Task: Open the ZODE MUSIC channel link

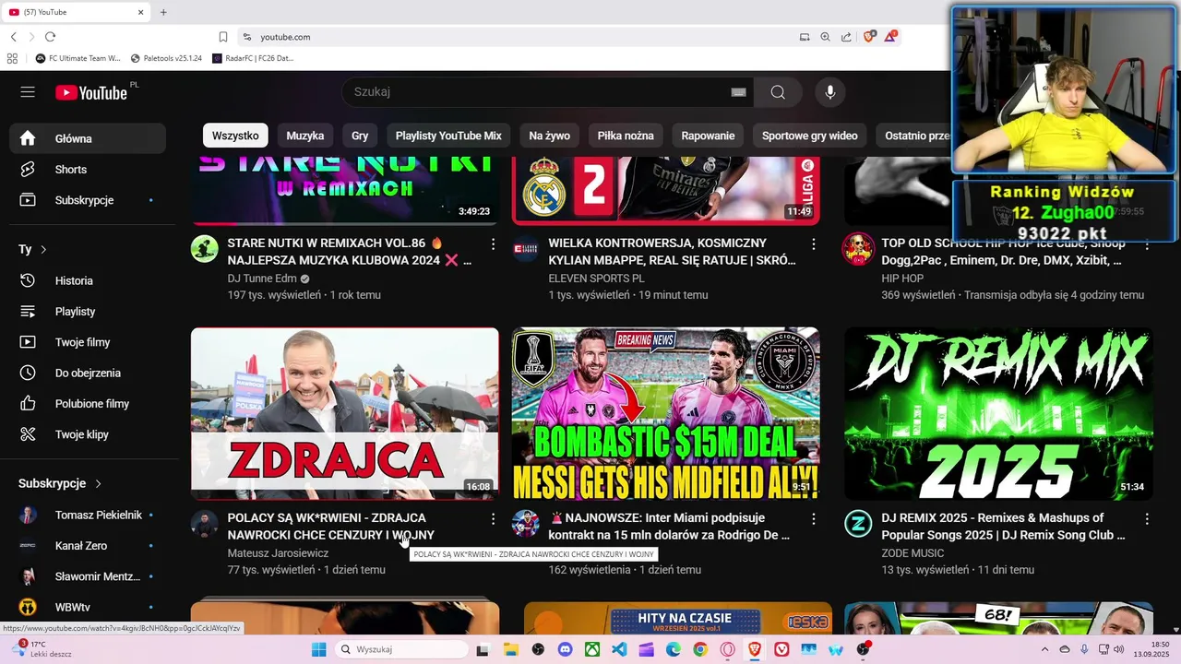Action: tap(913, 553)
